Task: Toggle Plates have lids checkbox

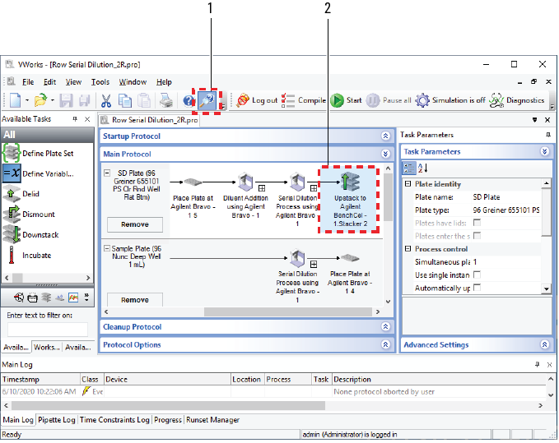Action: (477, 223)
